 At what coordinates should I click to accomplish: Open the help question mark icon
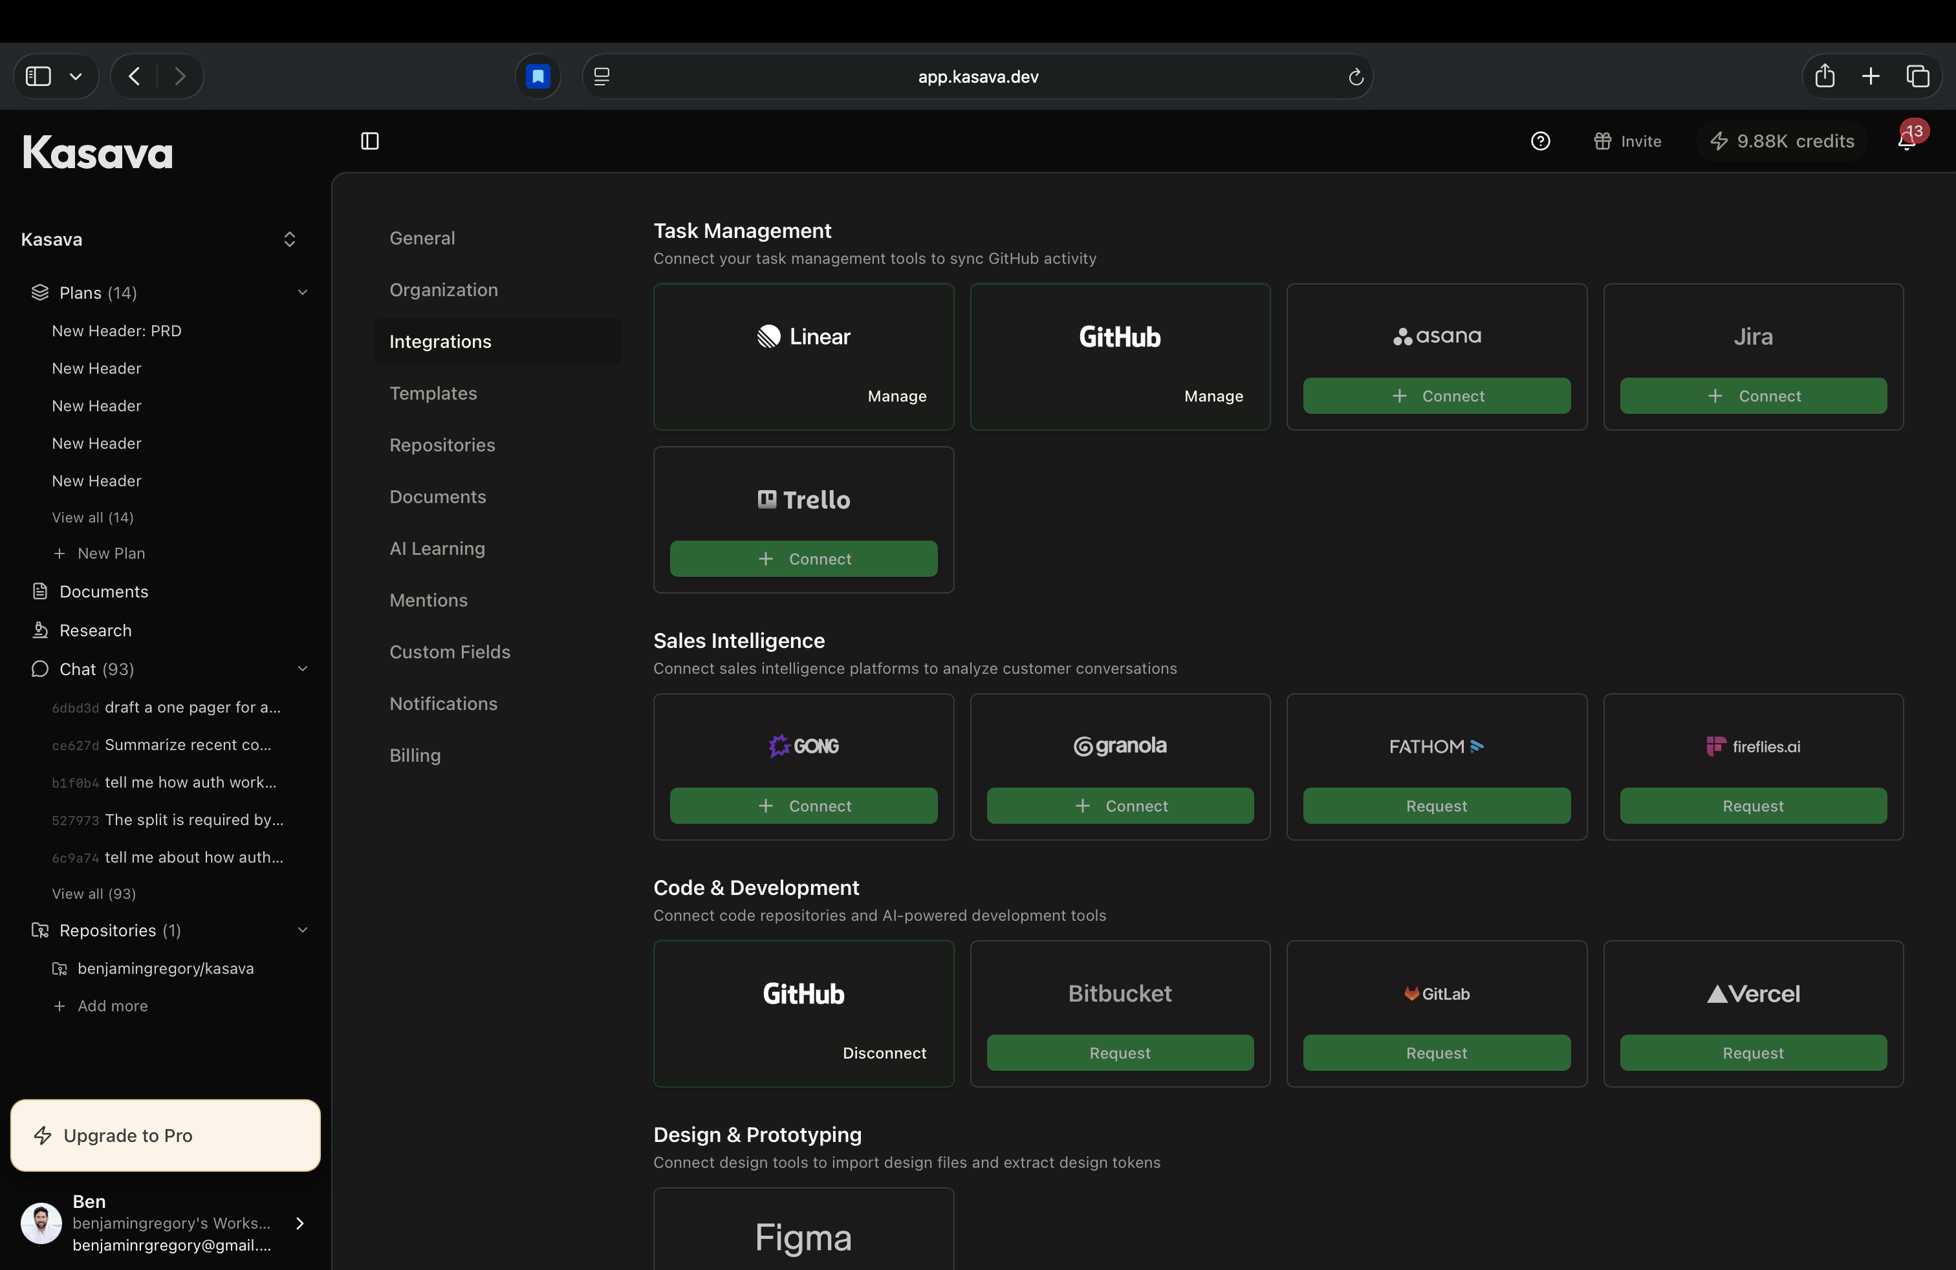tap(1540, 142)
